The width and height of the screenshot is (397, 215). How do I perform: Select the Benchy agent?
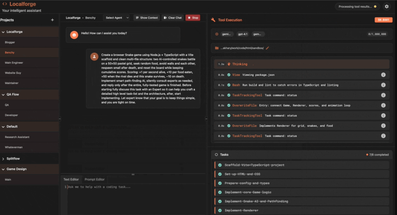click(29, 52)
